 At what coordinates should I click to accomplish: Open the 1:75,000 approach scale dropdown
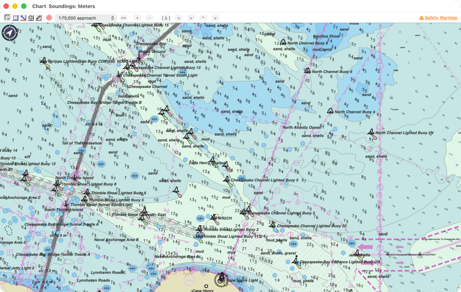[86, 18]
